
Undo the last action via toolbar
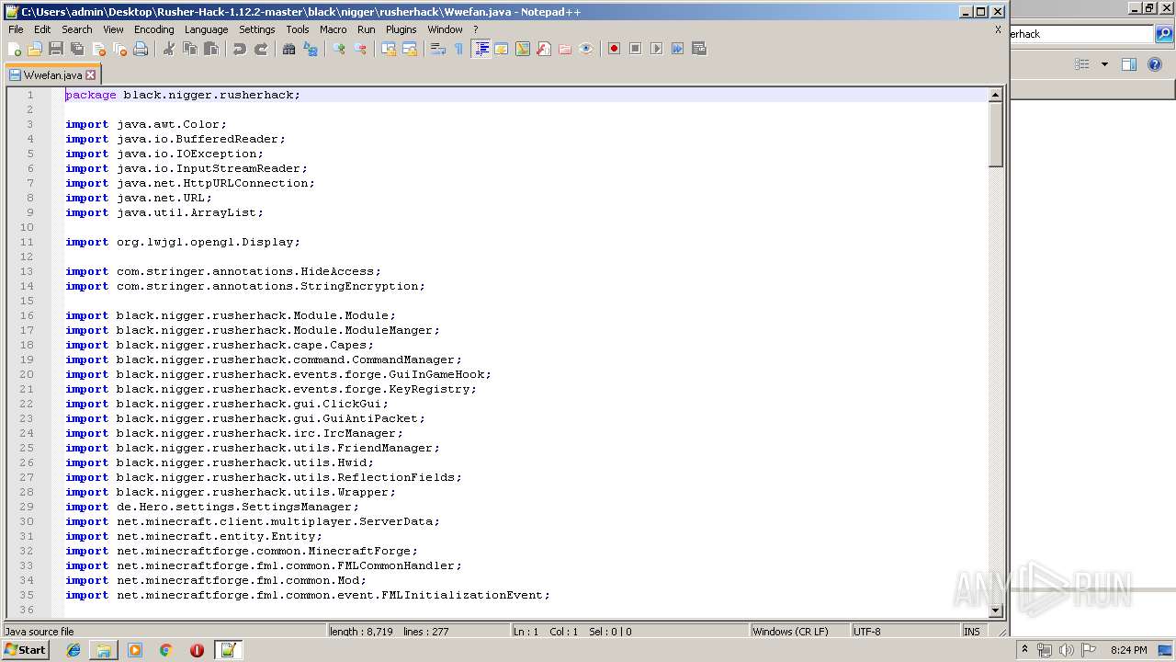[240, 49]
